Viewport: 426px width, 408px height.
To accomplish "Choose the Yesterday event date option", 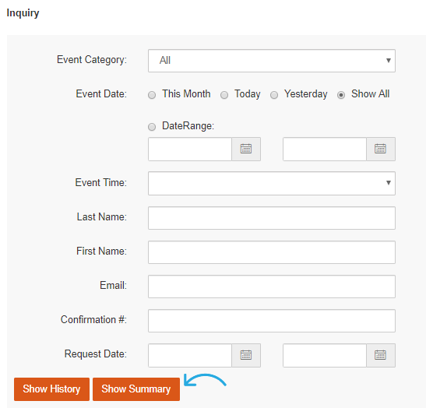I will [274, 95].
